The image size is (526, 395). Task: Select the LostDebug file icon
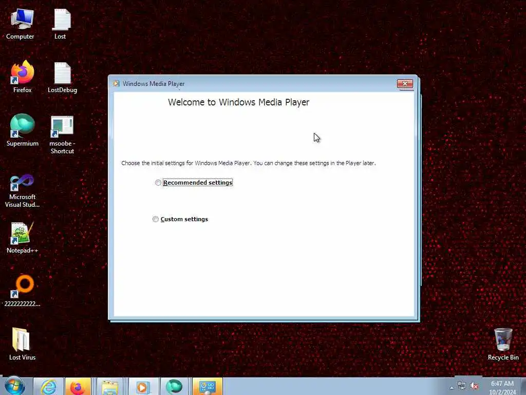62,78
